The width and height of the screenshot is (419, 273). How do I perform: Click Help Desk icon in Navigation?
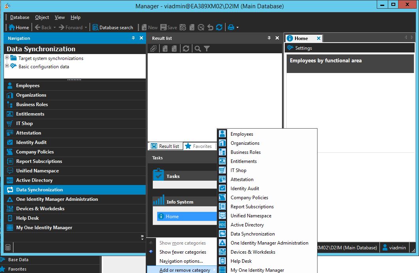pyautogui.click(x=10, y=218)
